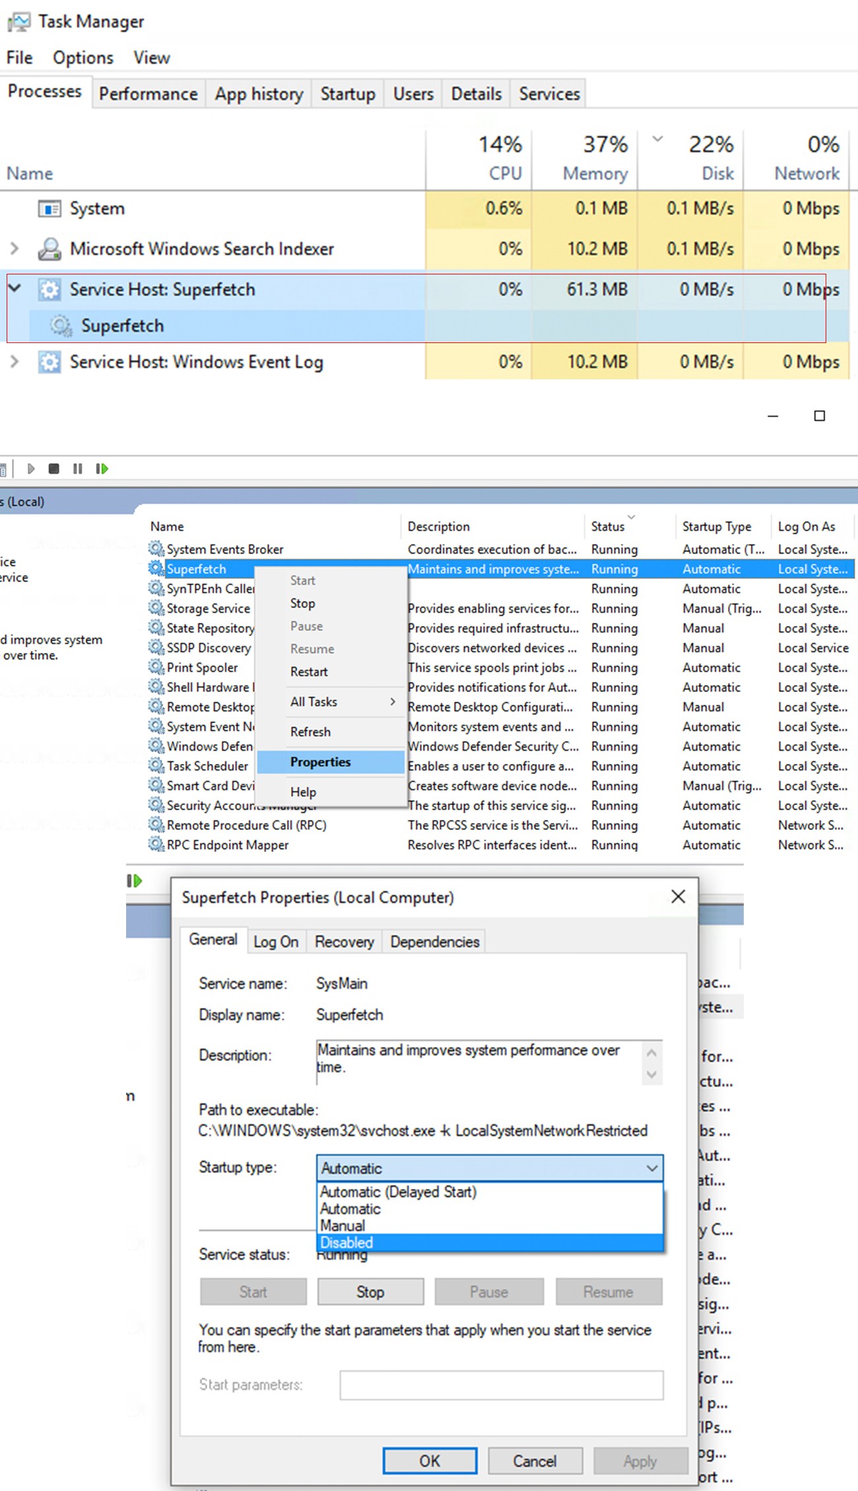Choose Automatic (Delayed Start) startup option
858x1491 pixels.
(x=490, y=1192)
